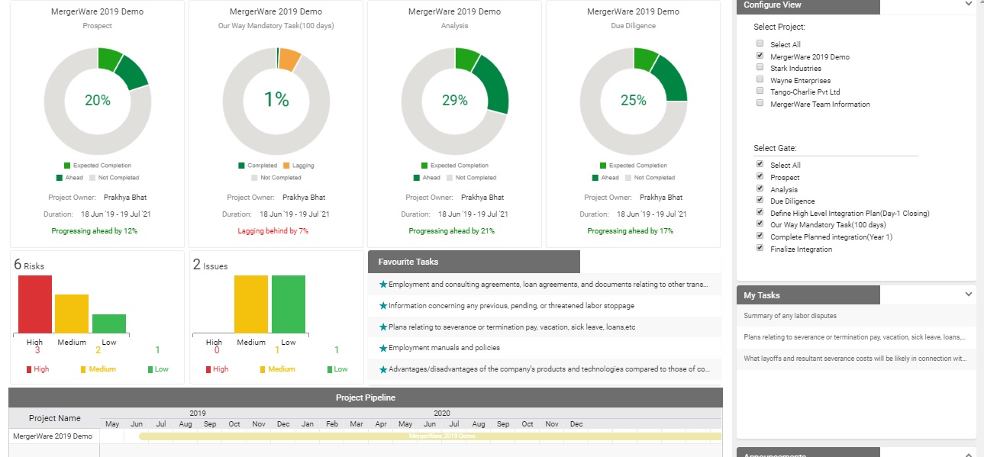Unfavourite the severance or termination pay plans star
Screen dimensions: 984x457
(383, 327)
